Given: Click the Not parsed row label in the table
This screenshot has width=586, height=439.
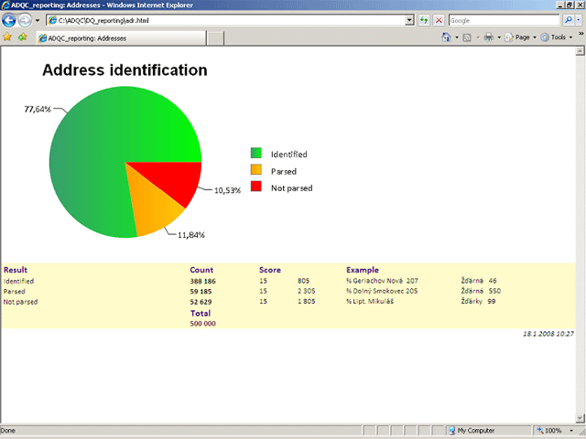Looking at the screenshot, I should 20,302.
